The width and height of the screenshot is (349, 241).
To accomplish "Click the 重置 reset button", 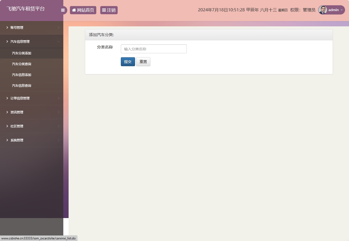I will pos(143,62).
